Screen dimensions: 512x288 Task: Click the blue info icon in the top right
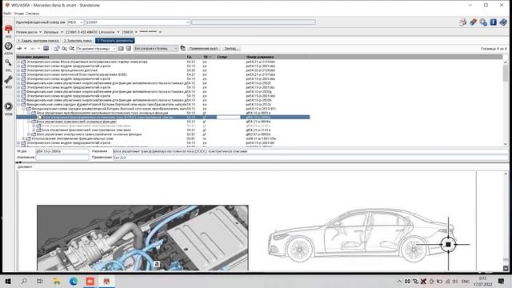coord(493,22)
